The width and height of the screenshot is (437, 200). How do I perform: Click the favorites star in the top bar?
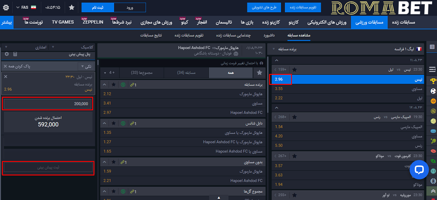coord(72,7)
